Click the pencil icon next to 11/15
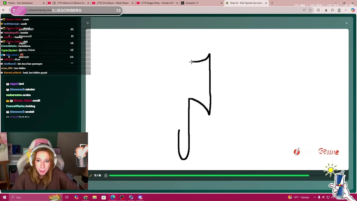 pyautogui.click(x=91, y=176)
